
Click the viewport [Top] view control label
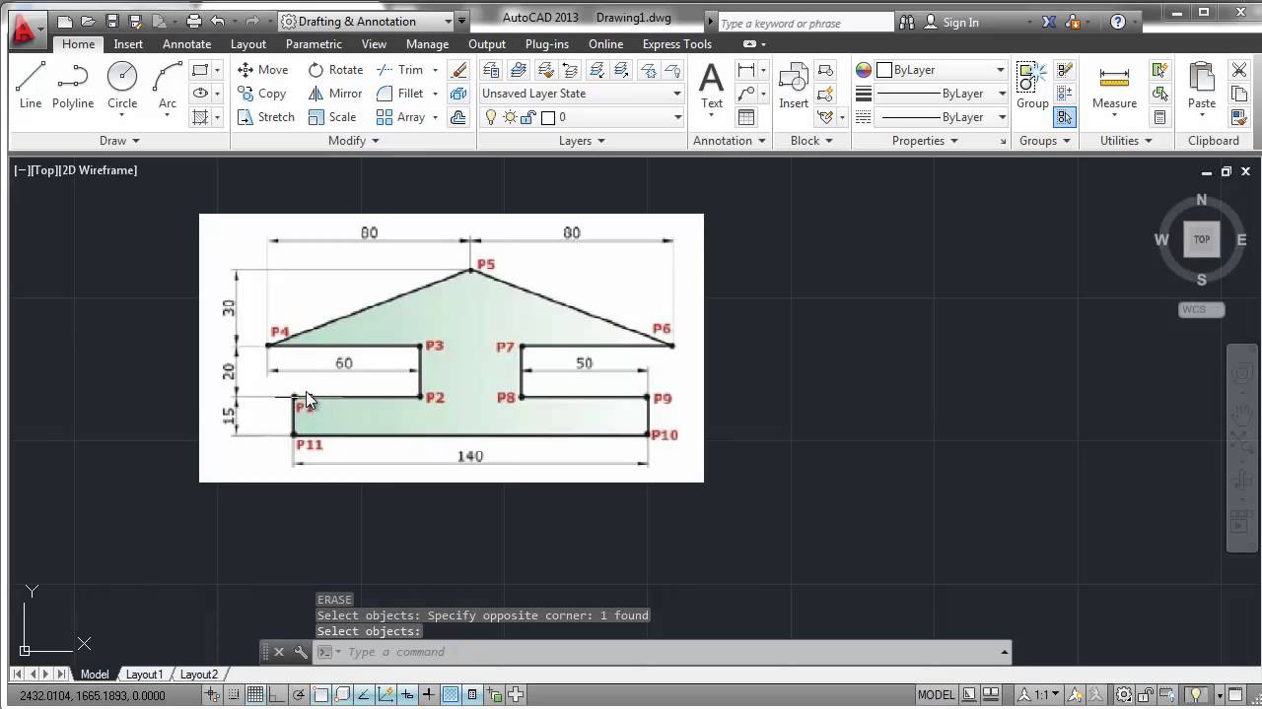[x=42, y=170]
